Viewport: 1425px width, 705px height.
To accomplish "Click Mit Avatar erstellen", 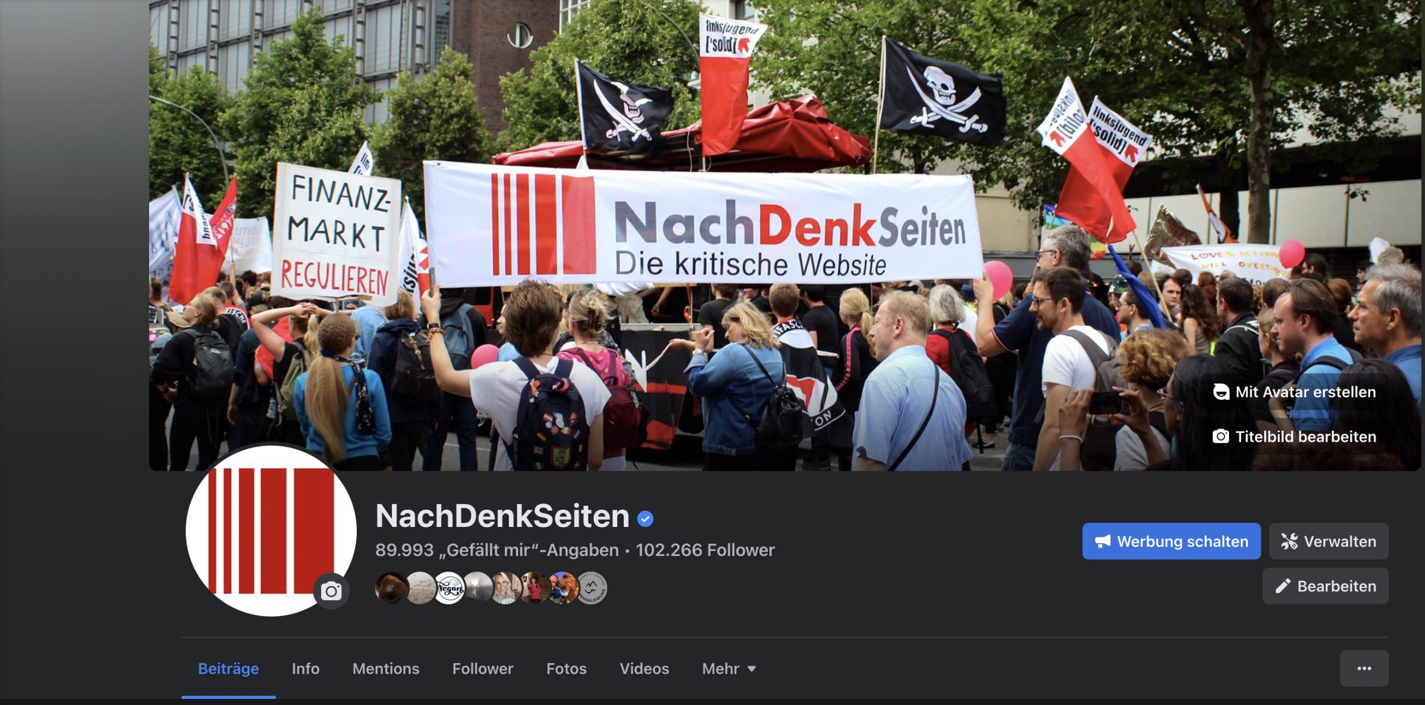I will click(x=1294, y=392).
